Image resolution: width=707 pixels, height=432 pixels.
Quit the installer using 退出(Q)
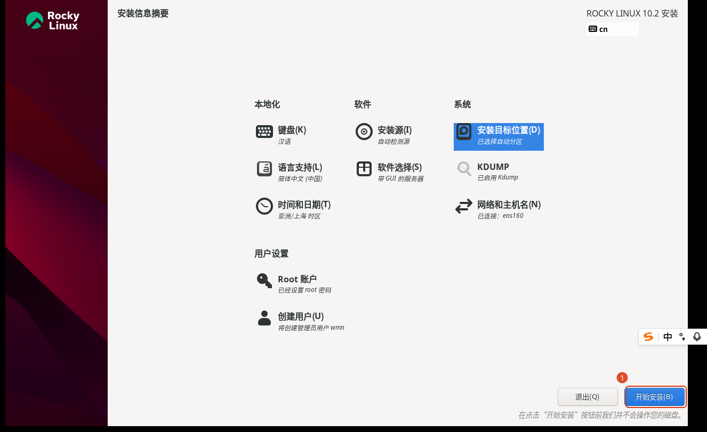coord(588,397)
